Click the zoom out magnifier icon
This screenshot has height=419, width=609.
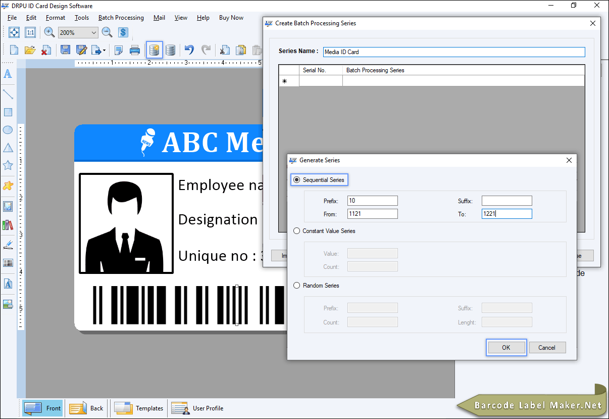point(107,32)
